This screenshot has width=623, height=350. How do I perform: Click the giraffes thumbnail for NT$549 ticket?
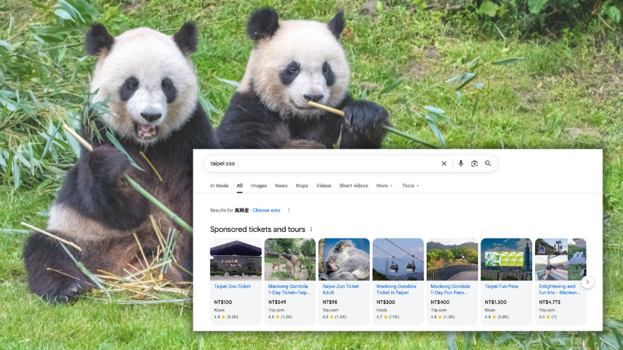[290, 259]
